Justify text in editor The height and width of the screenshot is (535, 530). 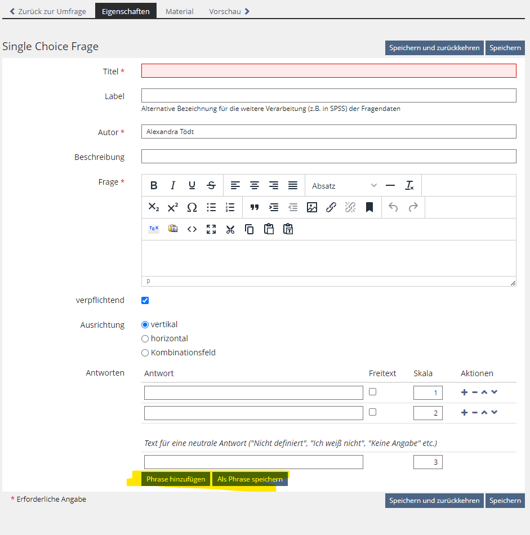tap(292, 186)
